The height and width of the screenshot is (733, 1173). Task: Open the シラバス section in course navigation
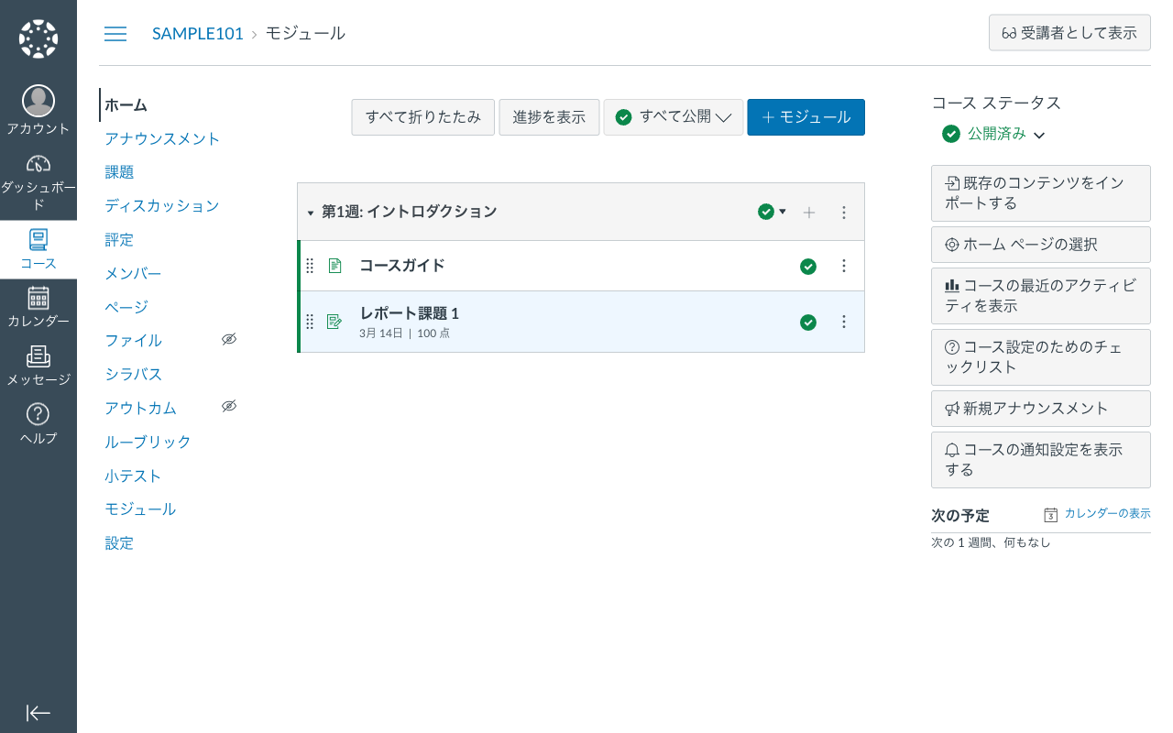pyautogui.click(x=133, y=374)
